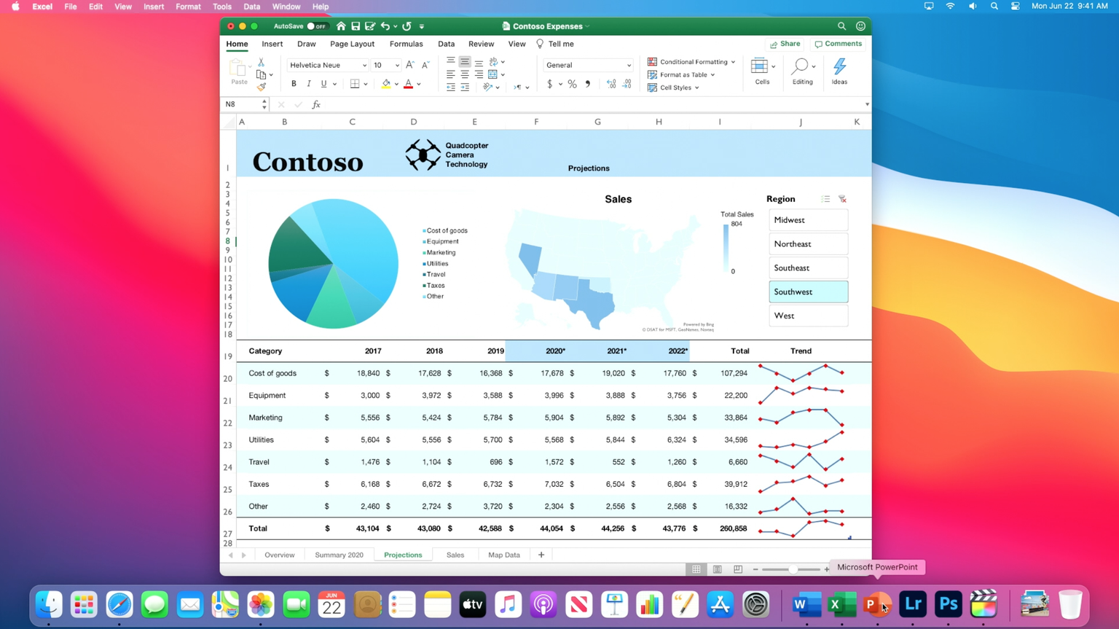This screenshot has width=1119, height=629.
Task: Toggle the AutoSave switch
Action: point(315,26)
